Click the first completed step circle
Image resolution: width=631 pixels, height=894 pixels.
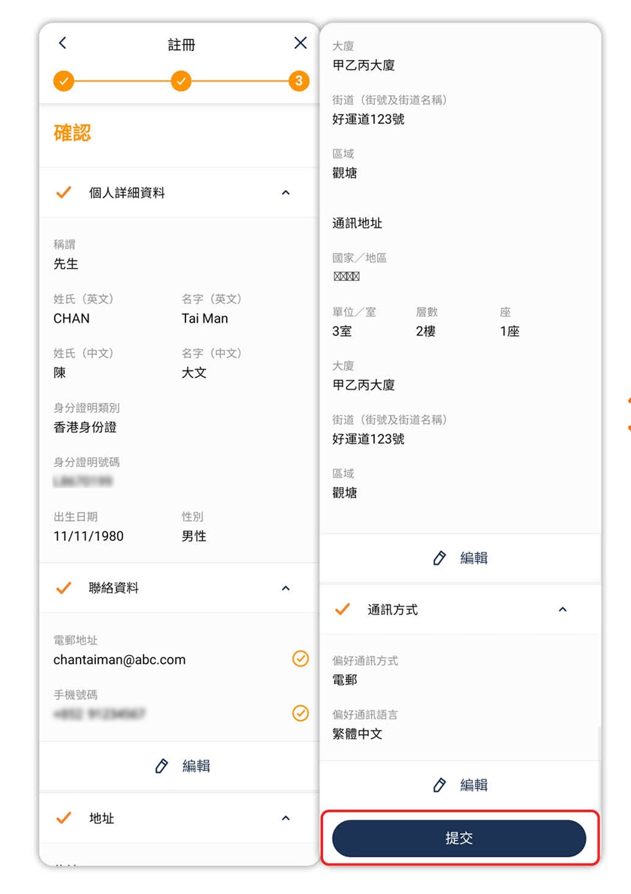[x=64, y=81]
